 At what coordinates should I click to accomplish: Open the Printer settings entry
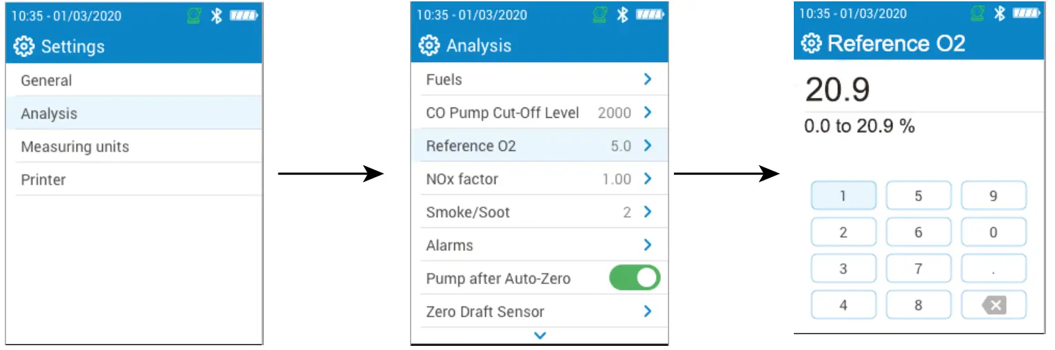pyautogui.click(x=43, y=180)
